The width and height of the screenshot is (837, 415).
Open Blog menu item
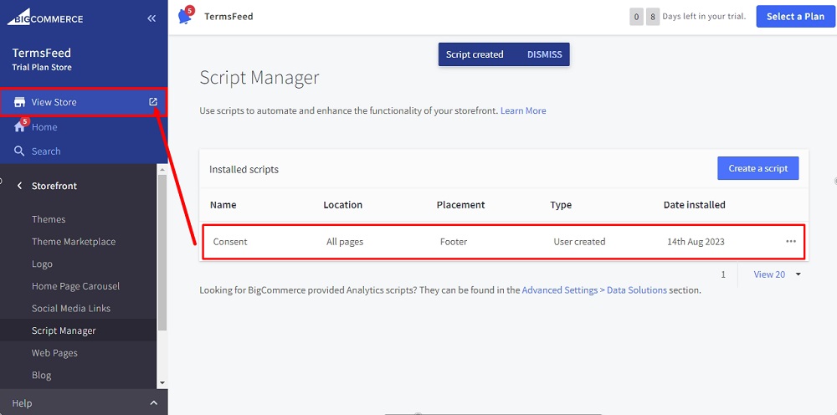(x=42, y=375)
